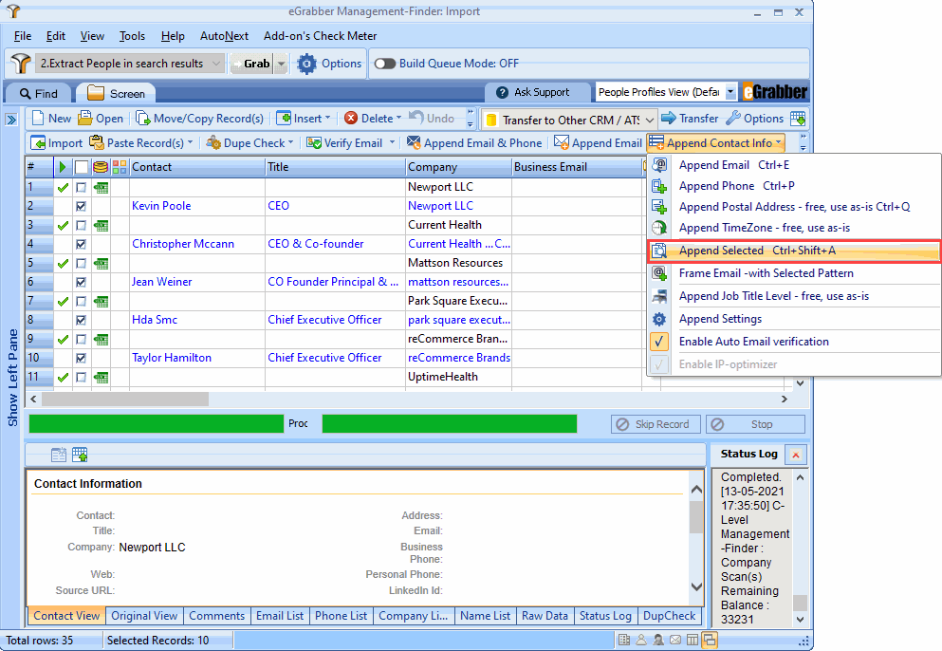
Task: Click the grid icon right of Transfer Options
Action: 798,119
